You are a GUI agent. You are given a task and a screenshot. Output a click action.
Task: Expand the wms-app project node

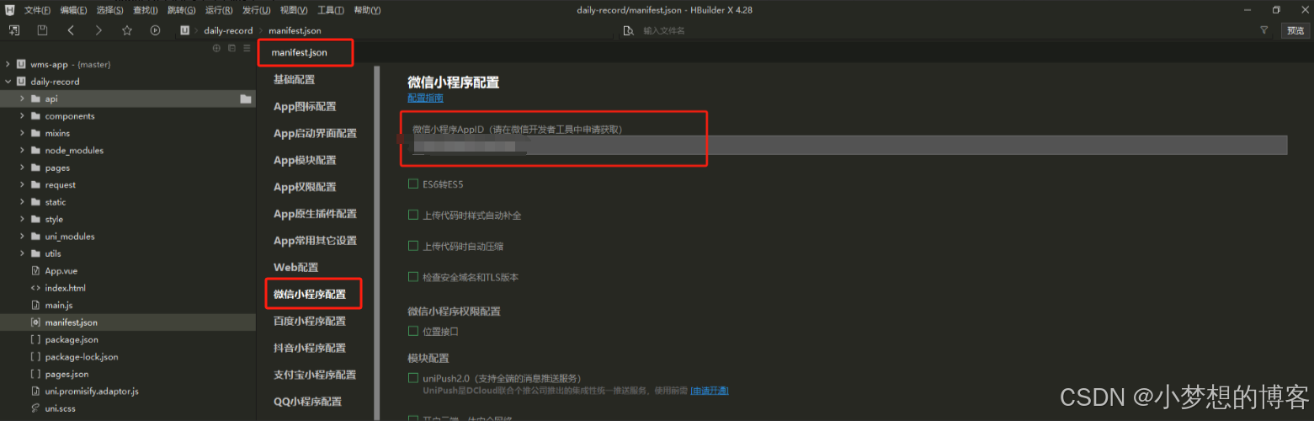click(x=8, y=64)
